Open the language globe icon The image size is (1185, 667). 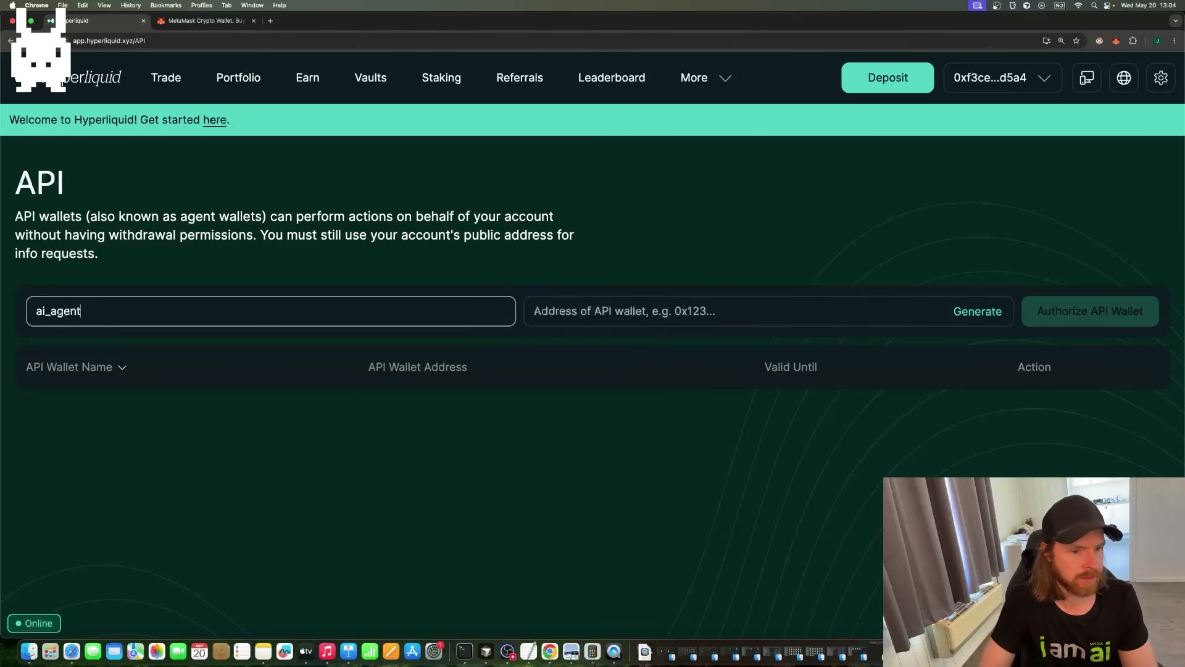point(1123,78)
